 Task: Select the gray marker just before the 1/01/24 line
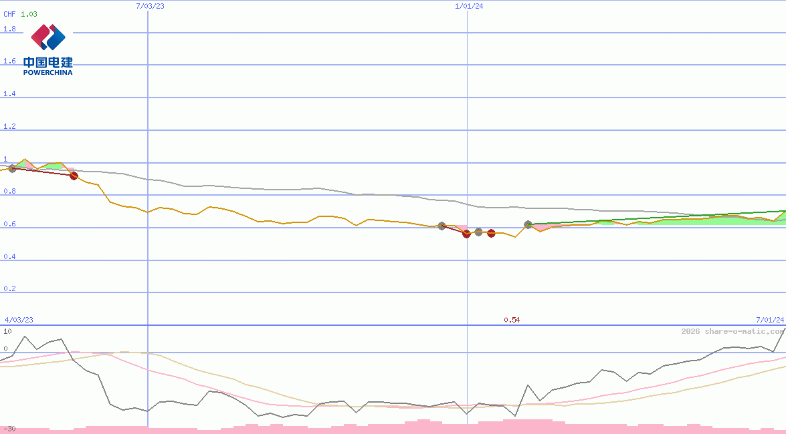(x=441, y=226)
